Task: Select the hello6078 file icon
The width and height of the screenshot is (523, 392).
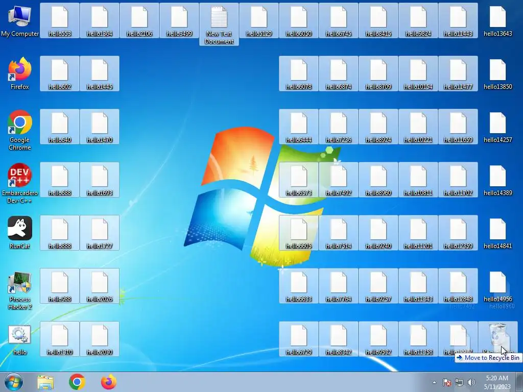Action: (x=298, y=73)
